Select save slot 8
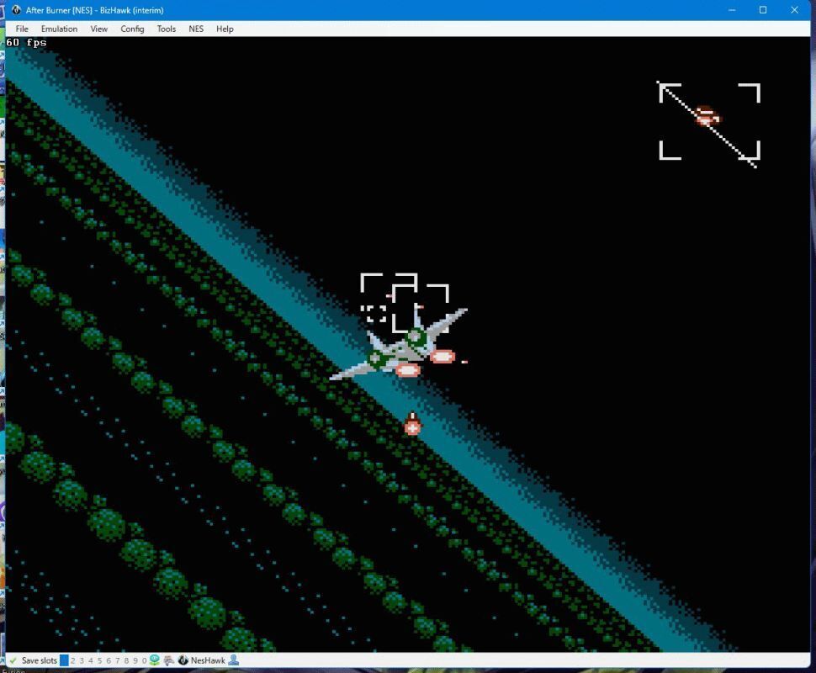 point(126,660)
